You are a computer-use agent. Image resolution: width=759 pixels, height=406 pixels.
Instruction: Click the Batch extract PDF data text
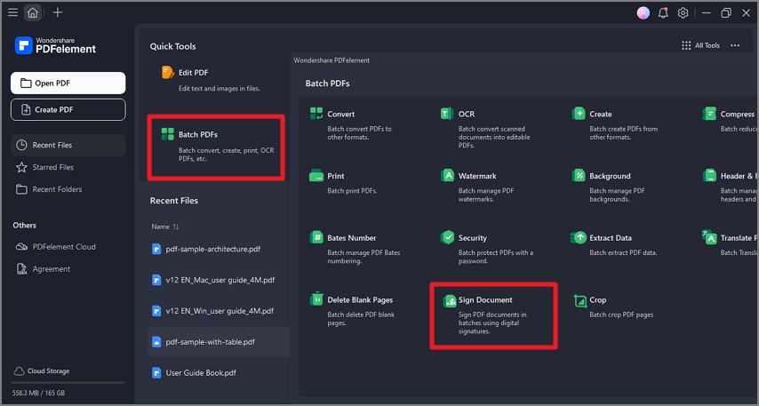(623, 252)
